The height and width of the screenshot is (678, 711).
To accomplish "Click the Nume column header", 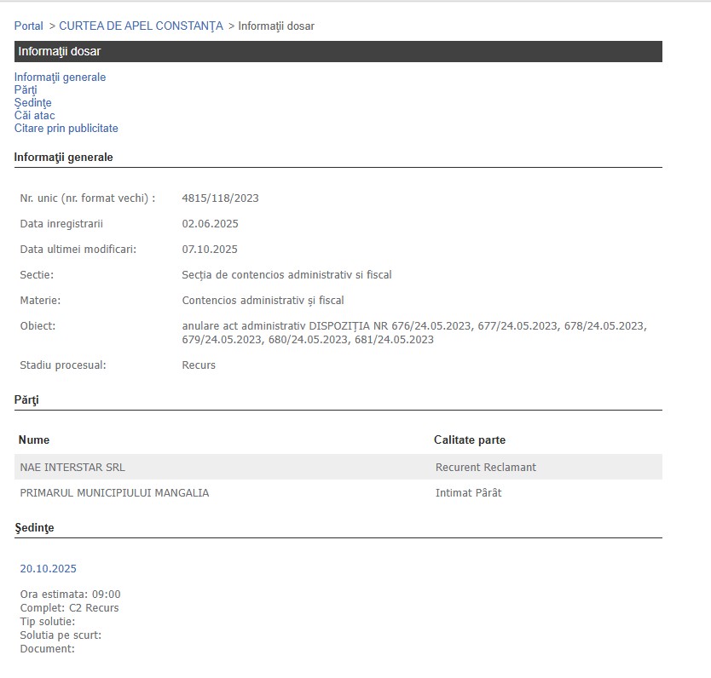I will (x=34, y=440).
